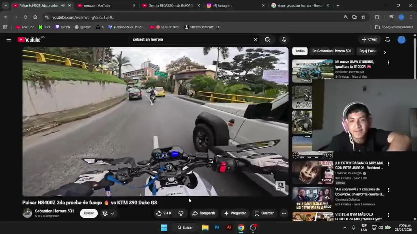Open the 7 cárceles de Colombia thumbnail
The width and height of the screenshot is (417, 234).
[313, 198]
